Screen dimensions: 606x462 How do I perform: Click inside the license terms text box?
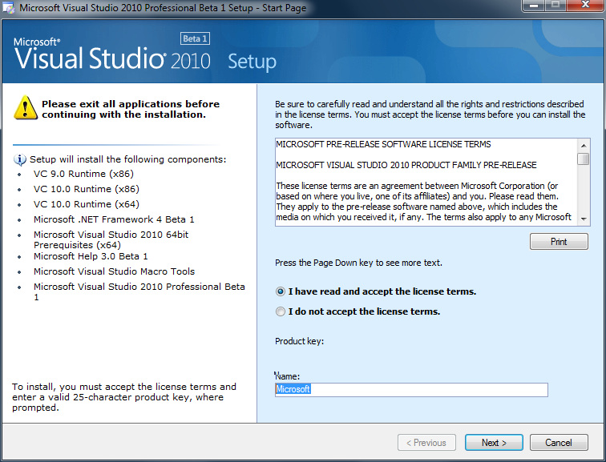pos(426,182)
